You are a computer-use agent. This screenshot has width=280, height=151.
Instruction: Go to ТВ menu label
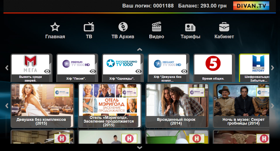pos(89,37)
